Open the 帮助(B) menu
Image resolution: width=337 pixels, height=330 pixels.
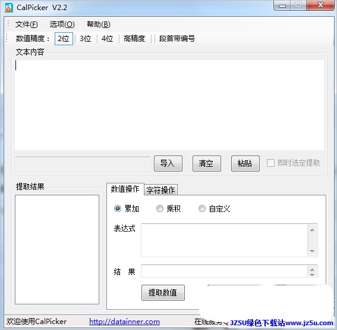(x=99, y=24)
